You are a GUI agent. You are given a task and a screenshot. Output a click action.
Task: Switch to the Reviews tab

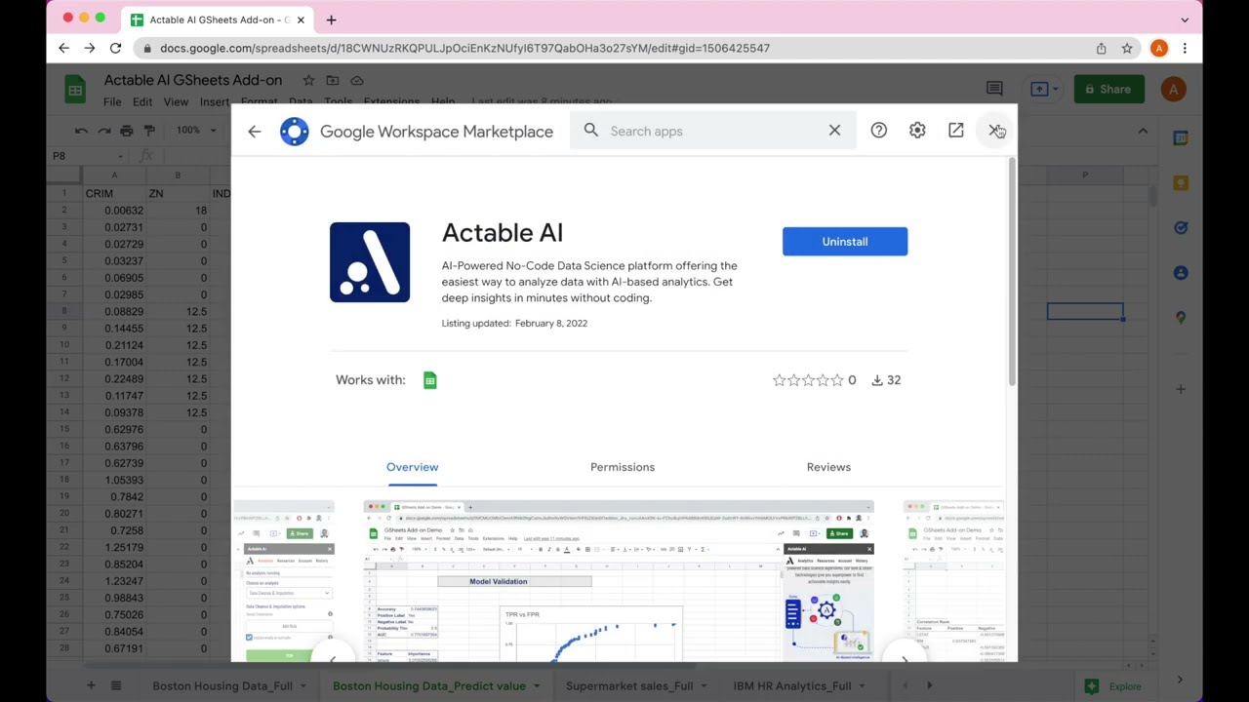[828, 467]
